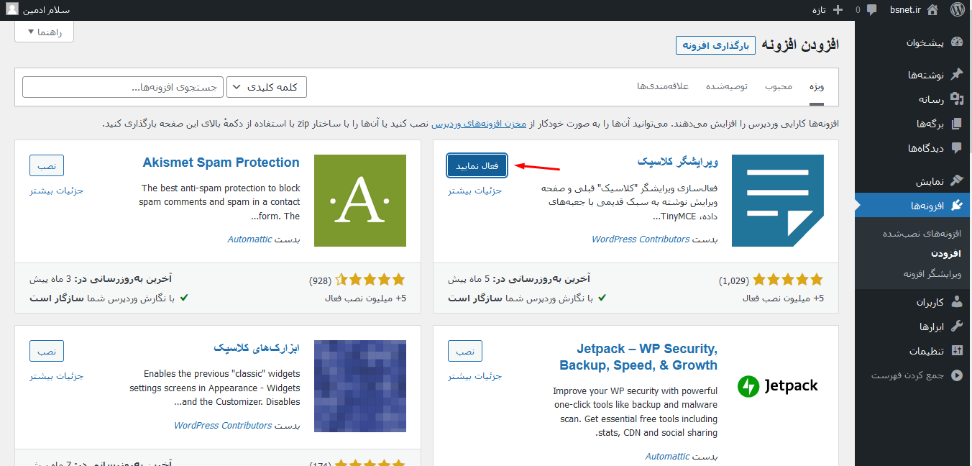This screenshot has width=972, height=466.
Task: Click the pin icon for نوشته‌ها
Action: tap(956, 75)
